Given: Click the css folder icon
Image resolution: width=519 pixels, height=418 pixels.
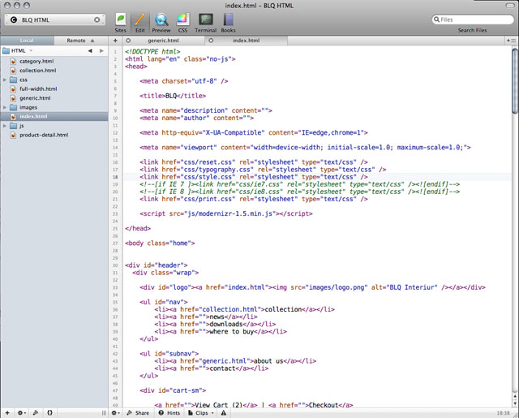Looking at the screenshot, I should (x=13, y=80).
